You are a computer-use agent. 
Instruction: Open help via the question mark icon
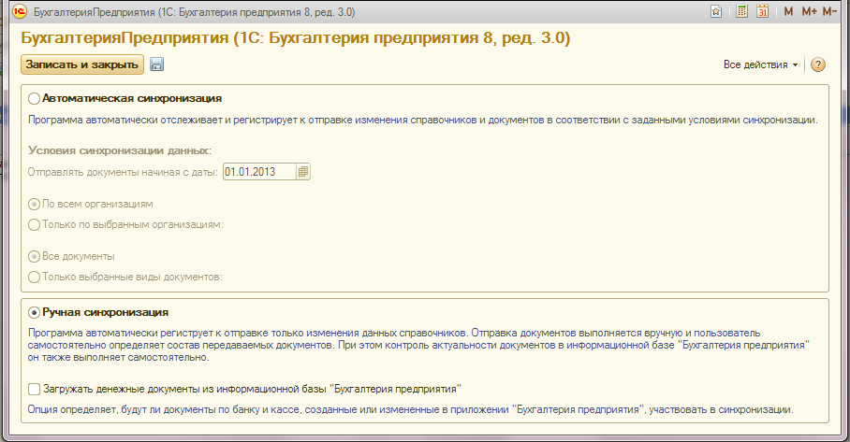pyautogui.click(x=817, y=64)
